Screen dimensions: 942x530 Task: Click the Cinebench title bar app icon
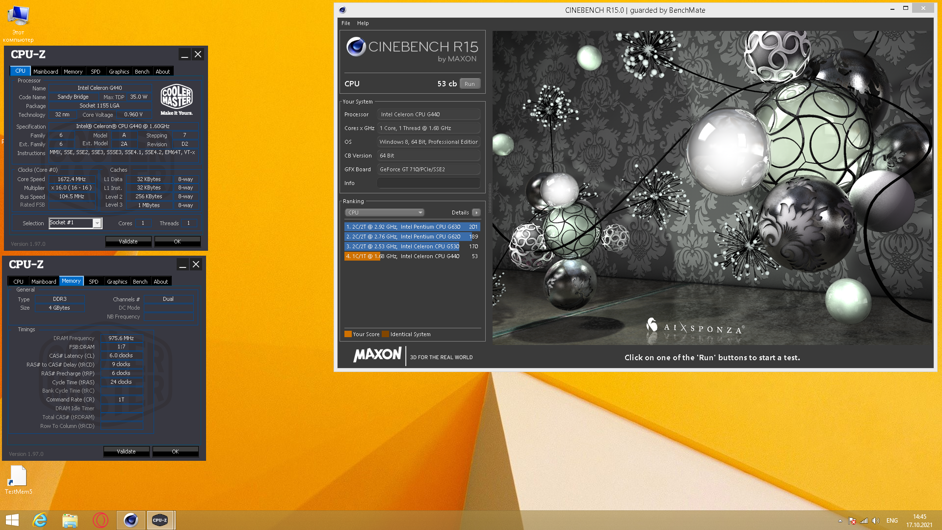(342, 10)
